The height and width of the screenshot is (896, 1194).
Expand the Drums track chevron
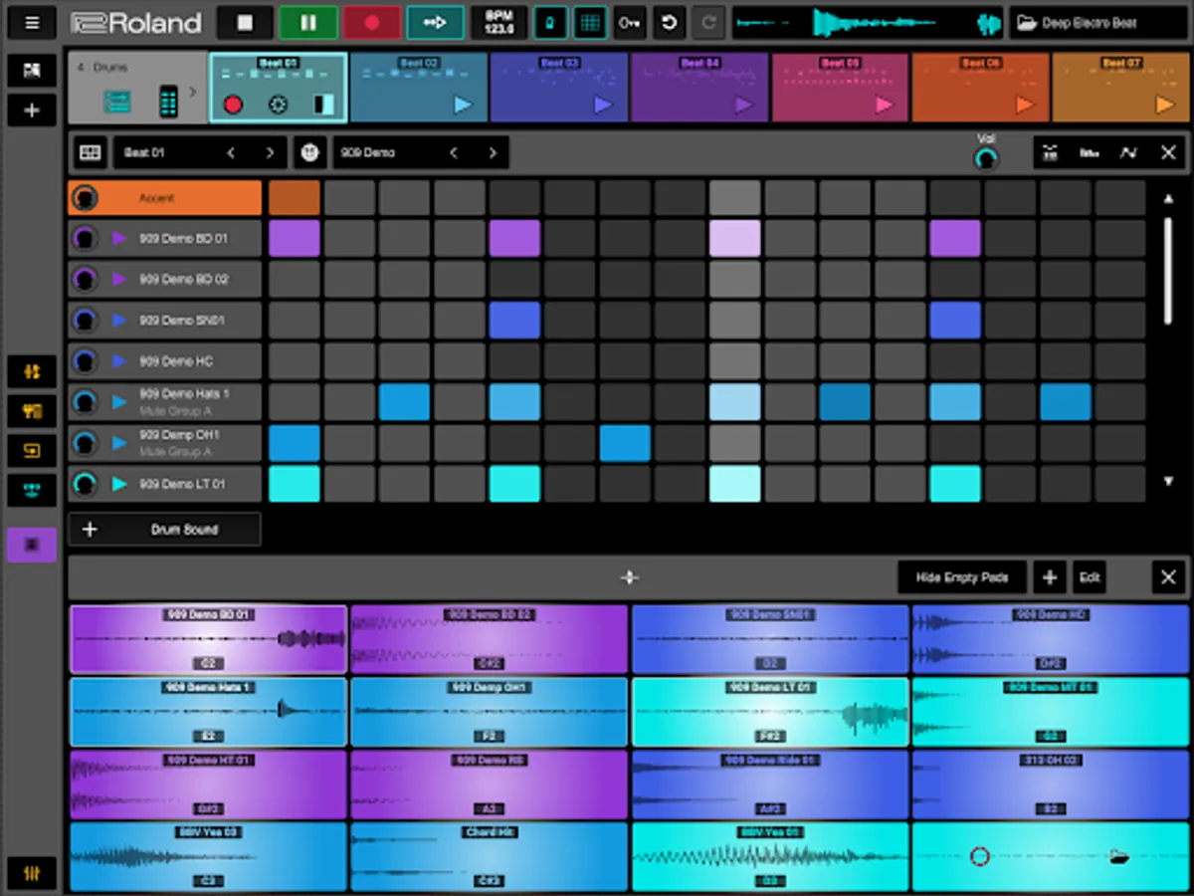click(x=193, y=93)
